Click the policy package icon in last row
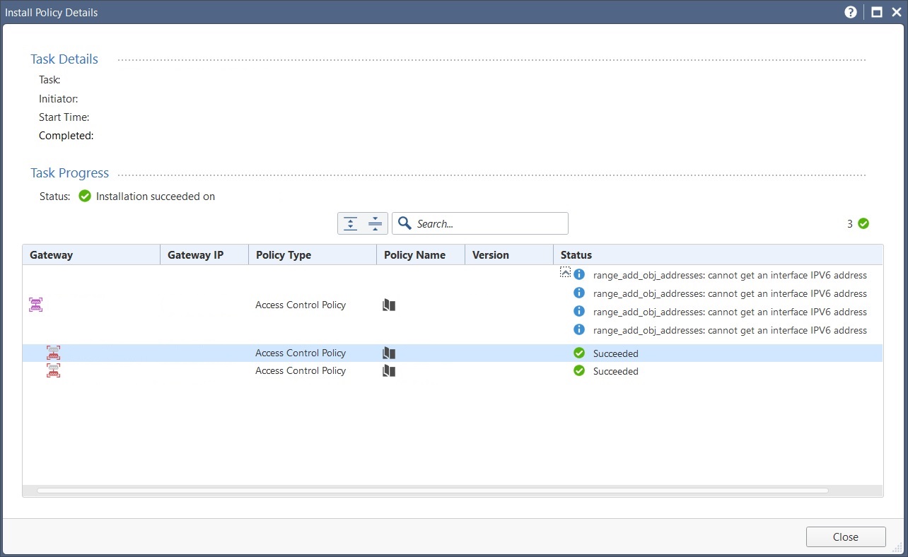This screenshot has width=908, height=557. click(x=389, y=370)
